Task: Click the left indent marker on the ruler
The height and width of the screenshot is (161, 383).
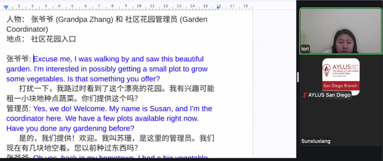Action: [x=6, y=7]
